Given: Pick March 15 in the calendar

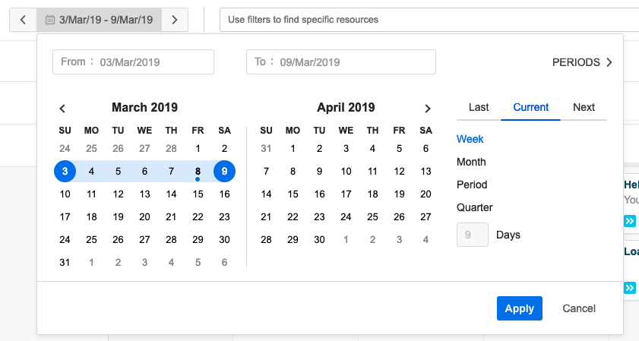Looking at the screenshot, I should [x=198, y=194].
